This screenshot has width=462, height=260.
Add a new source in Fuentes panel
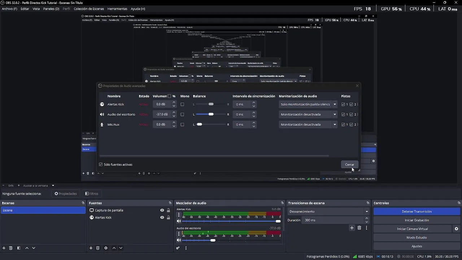pyautogui.click(x=91, y=248)
